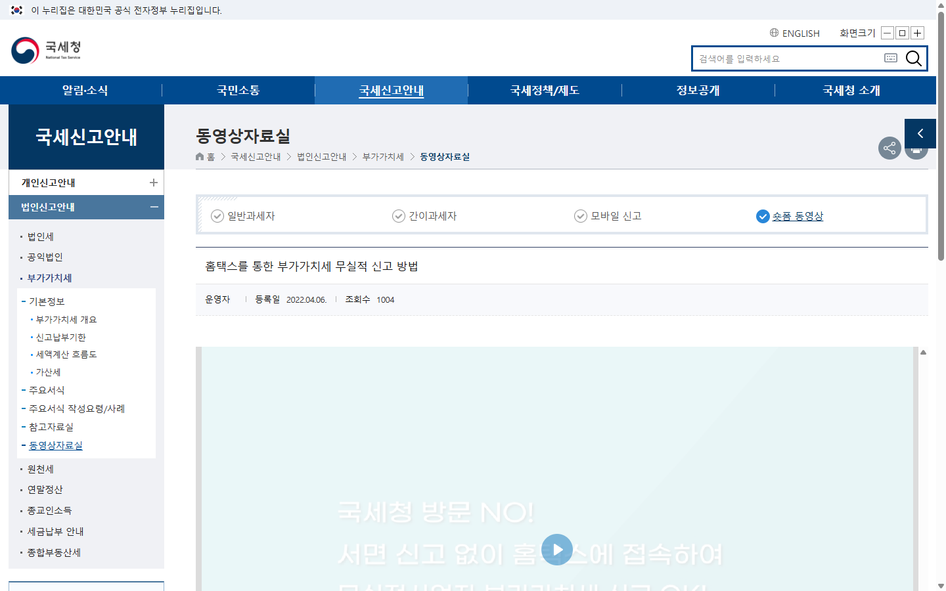Open the collapsed side panel arrow
The image size is (946, 591).
(x=920, y=133)
